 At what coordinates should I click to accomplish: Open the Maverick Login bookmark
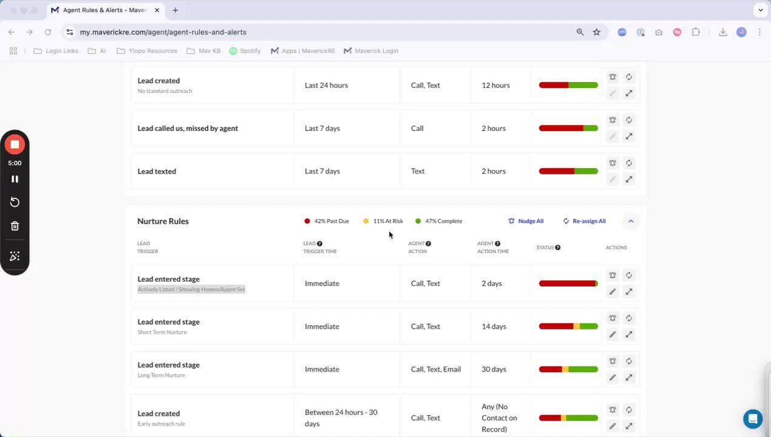(x=370, y=51)
